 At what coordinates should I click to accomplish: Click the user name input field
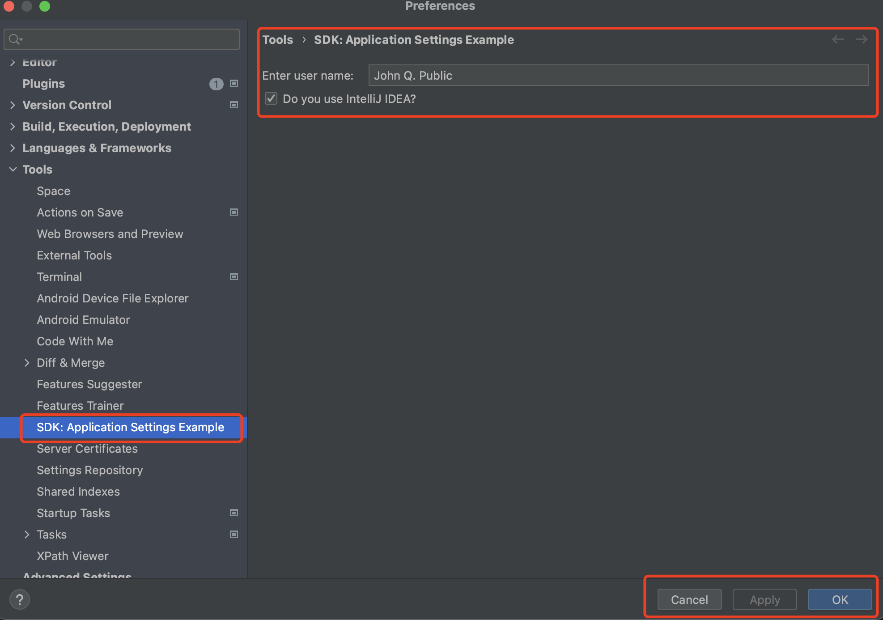[x=617, y=75]
